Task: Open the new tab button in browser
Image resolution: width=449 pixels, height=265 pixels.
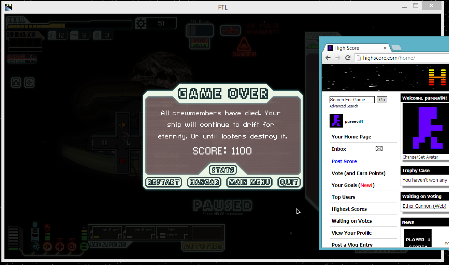Action: pos(396,48)
